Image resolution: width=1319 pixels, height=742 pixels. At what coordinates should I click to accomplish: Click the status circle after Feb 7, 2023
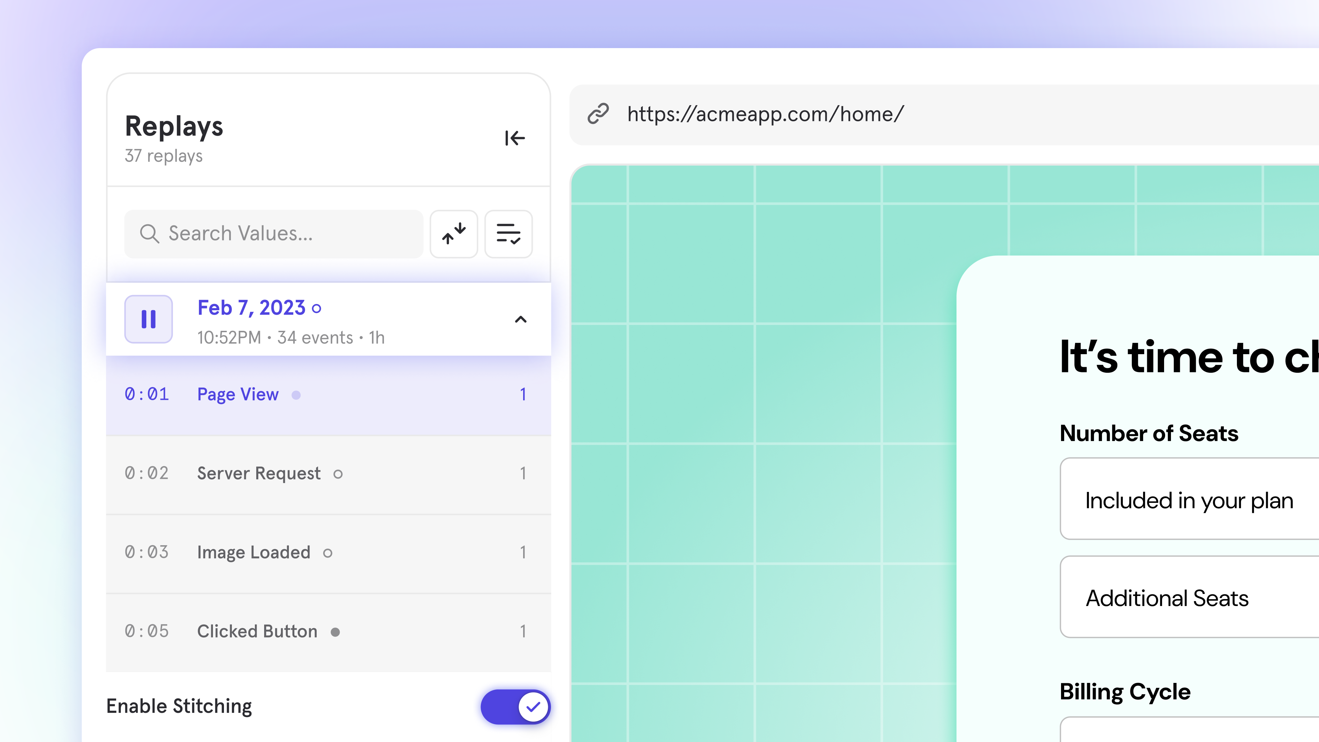point(317,308)
